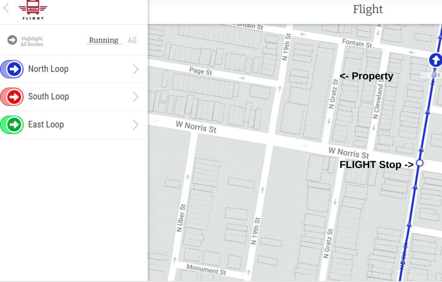
Task: Click the Highlight All Routes arrow icon
Action: [x=12, y=40]
